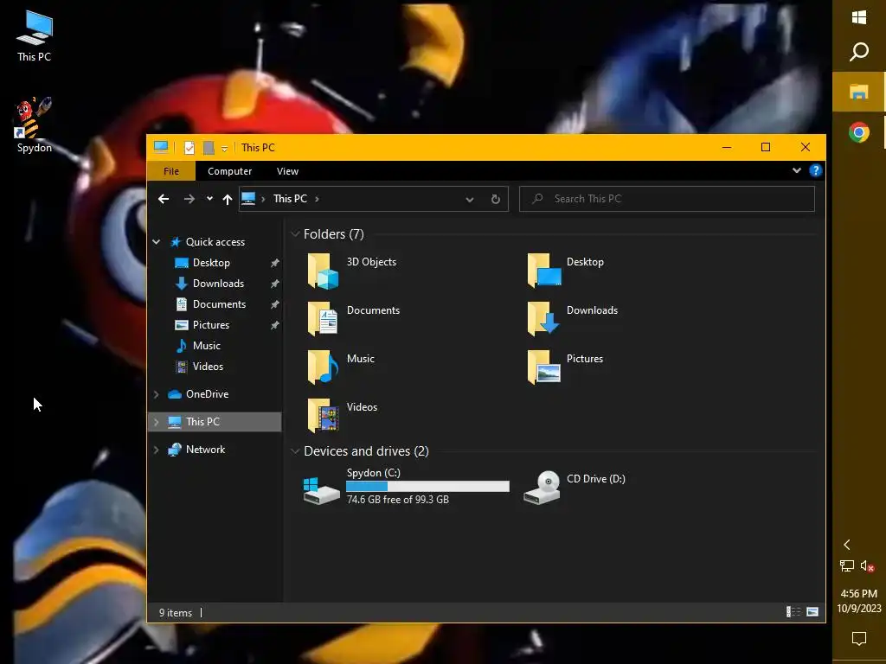Click the Search This PC field
The height and width of the screenshot is (664, 886).
(667, 199)
